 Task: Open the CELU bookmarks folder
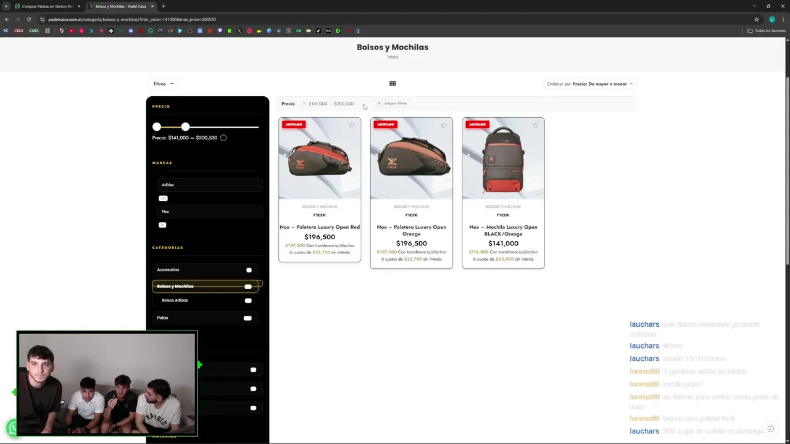pyautogui.click(x=19, y=31)
